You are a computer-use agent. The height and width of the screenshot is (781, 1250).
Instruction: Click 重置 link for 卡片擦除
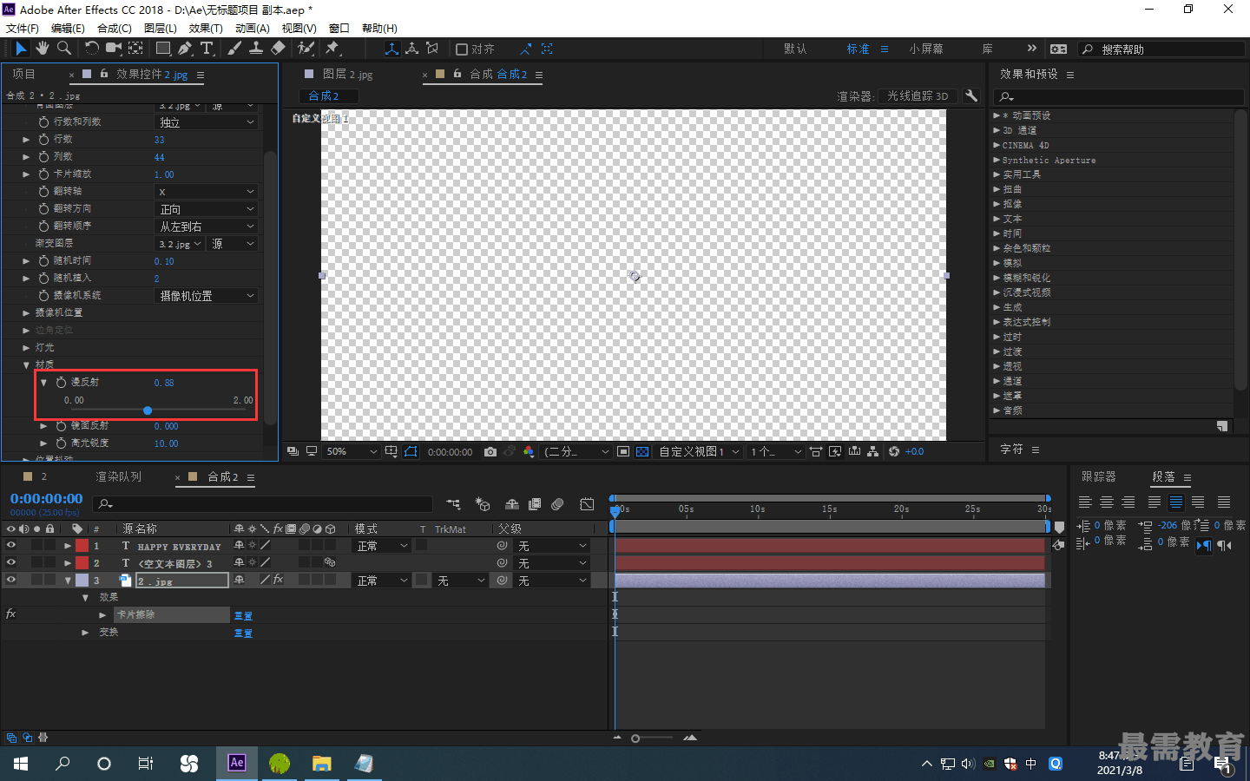pyautogui.click(x=243, y=615)
